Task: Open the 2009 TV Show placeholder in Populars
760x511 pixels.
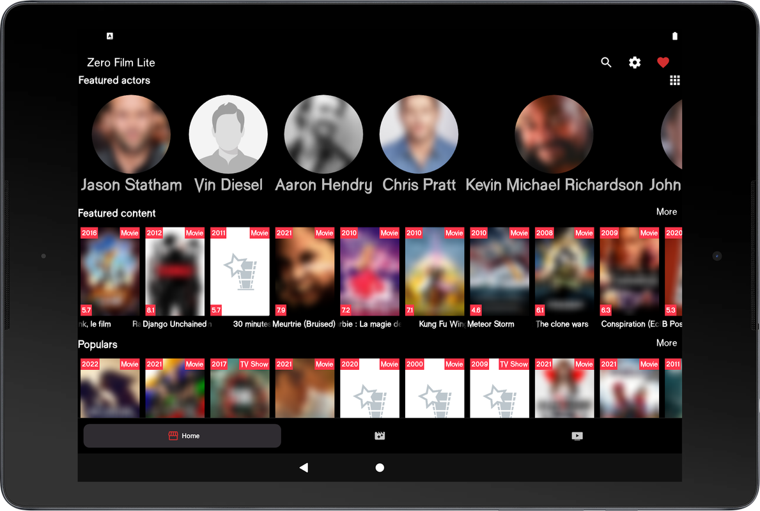Action: coord(500,388)
